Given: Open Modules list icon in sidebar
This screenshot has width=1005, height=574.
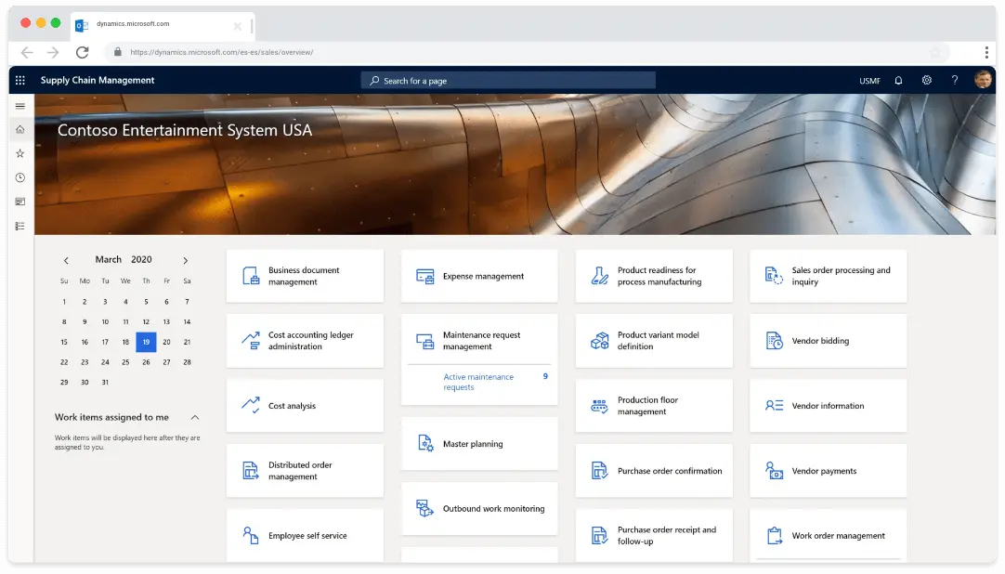Looking at the screenshot, I should tap(20, 226).
